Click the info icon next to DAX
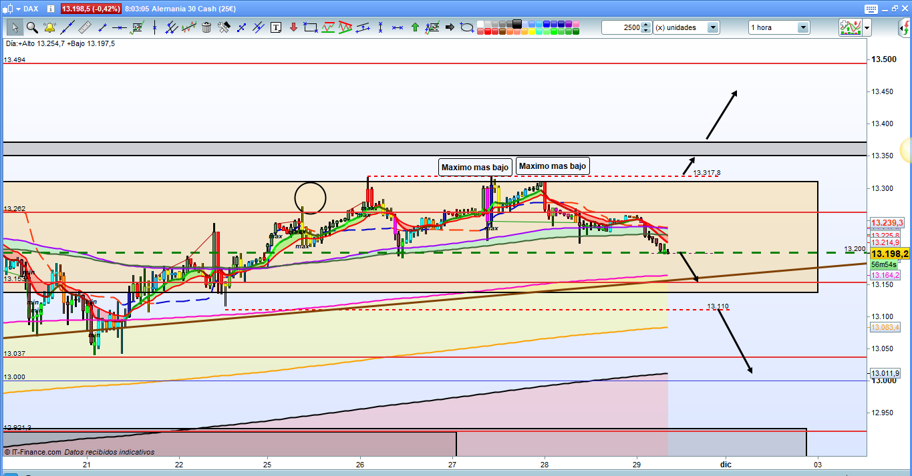Viewport: 912px width, 476px height. pyautogui.click(x=51, y=9)
